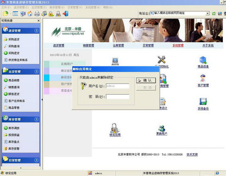Click the list view toolbar icon
Screen dimensions: 226x176
(15, 14)
